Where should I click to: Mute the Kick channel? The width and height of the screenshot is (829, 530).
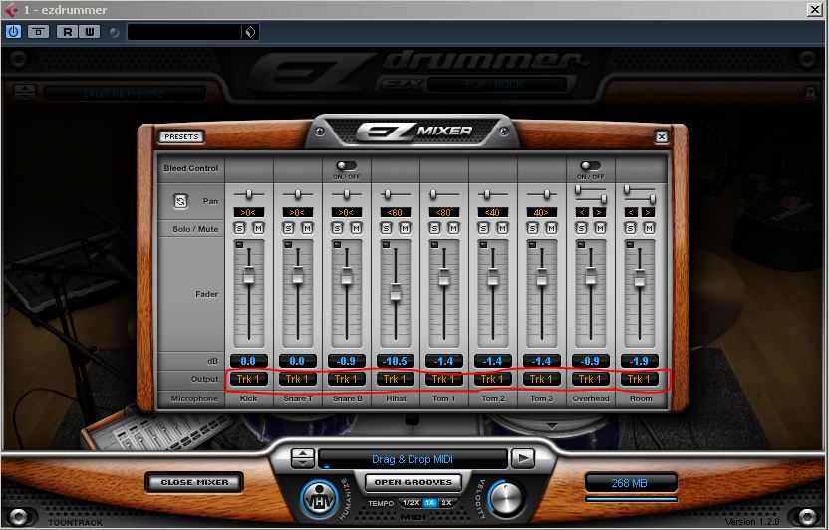(258, 228)
